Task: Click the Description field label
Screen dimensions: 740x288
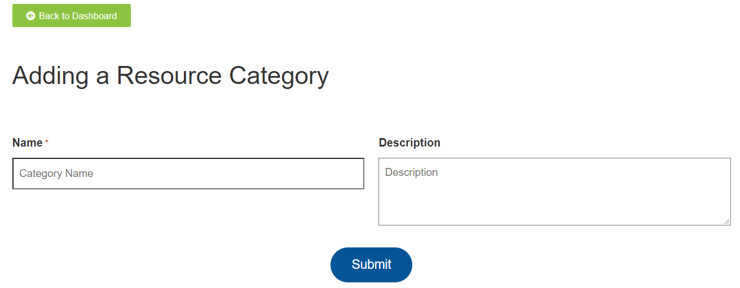Action: (x=409, y=143)
